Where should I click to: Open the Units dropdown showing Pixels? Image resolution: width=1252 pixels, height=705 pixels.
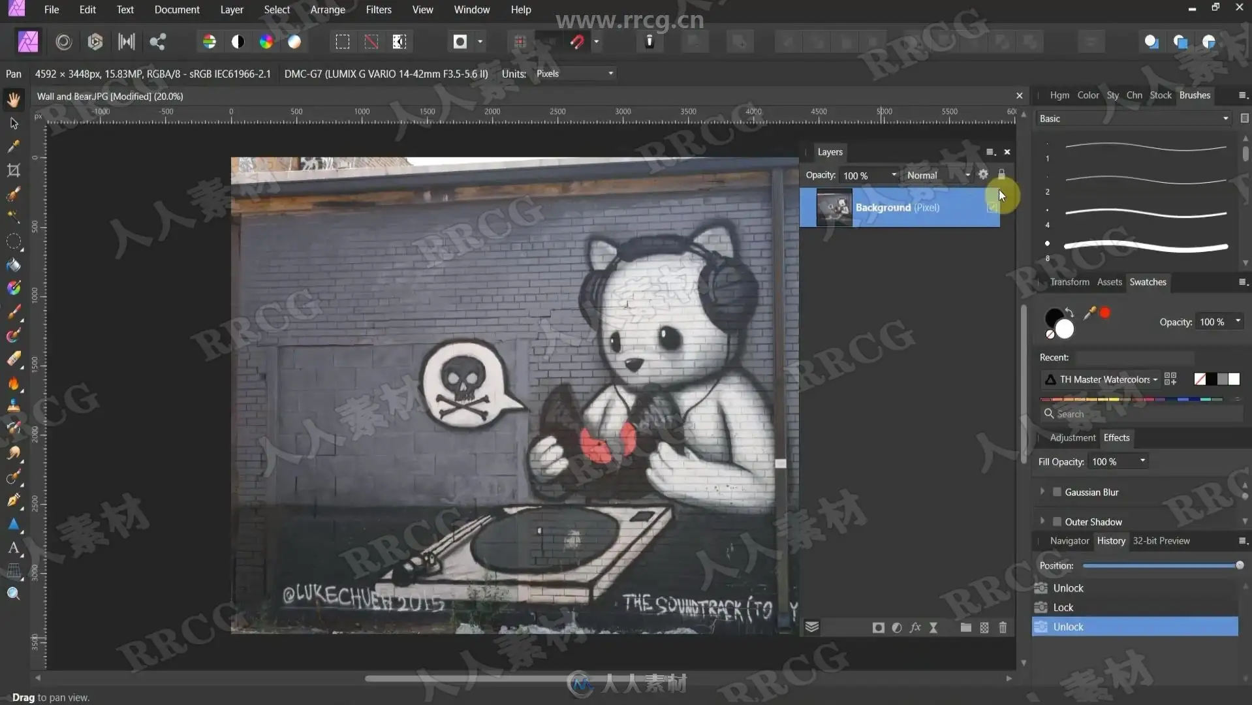click(575, 74)
